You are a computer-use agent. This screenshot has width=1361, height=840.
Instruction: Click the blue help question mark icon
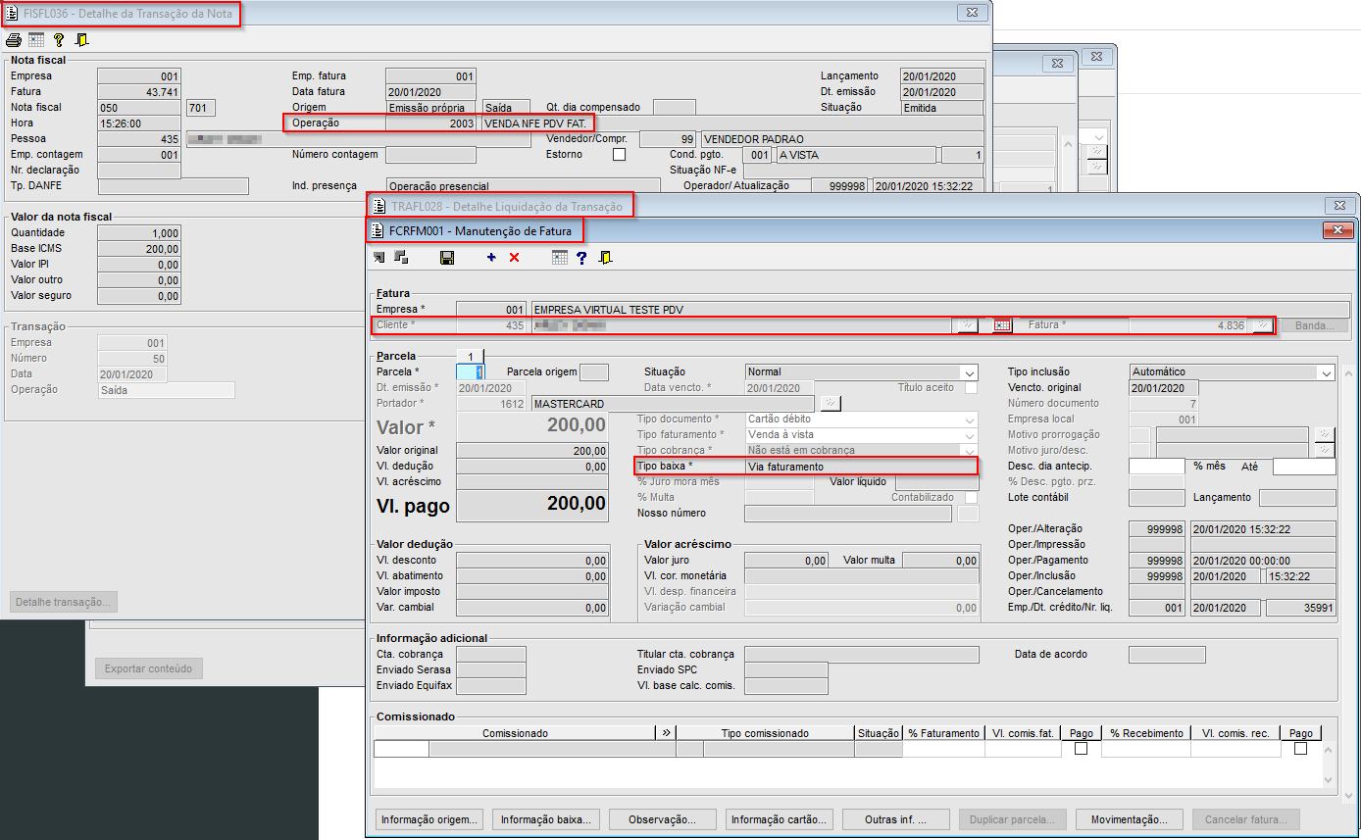click(x=581, y=258)
